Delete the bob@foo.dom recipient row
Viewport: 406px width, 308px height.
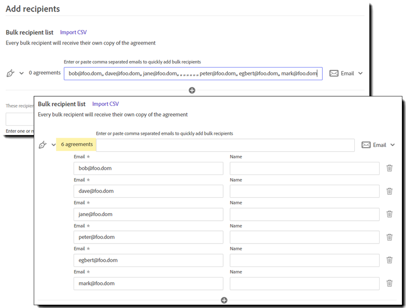click(x=389, y=168)
